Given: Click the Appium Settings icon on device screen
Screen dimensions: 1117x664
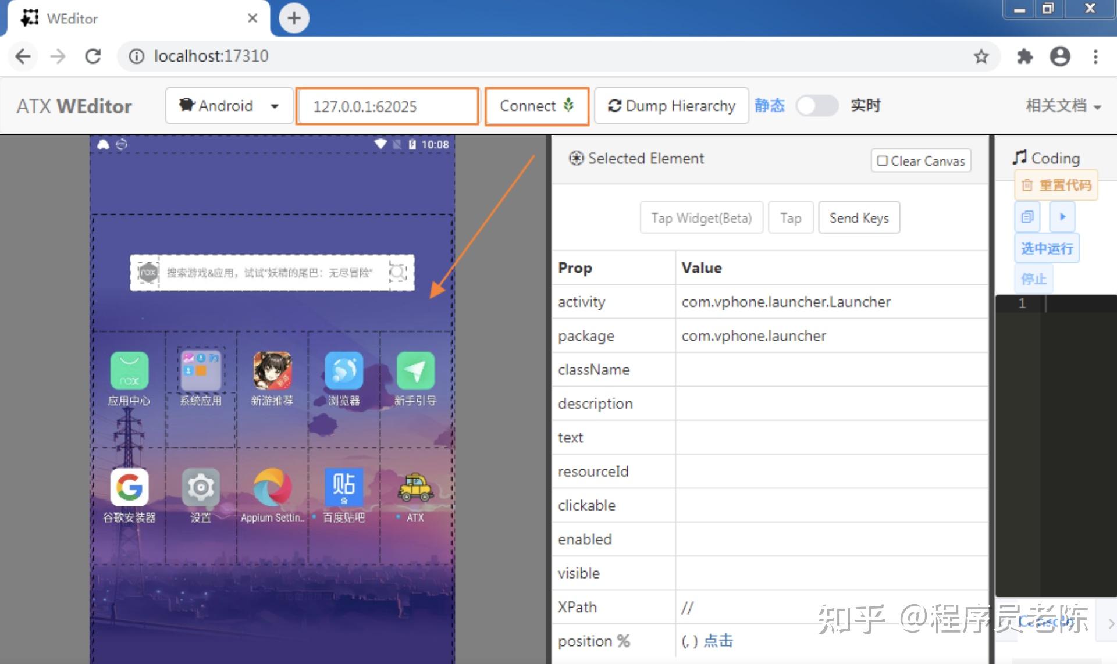Looking at the screenshot, I should point(272,488).
